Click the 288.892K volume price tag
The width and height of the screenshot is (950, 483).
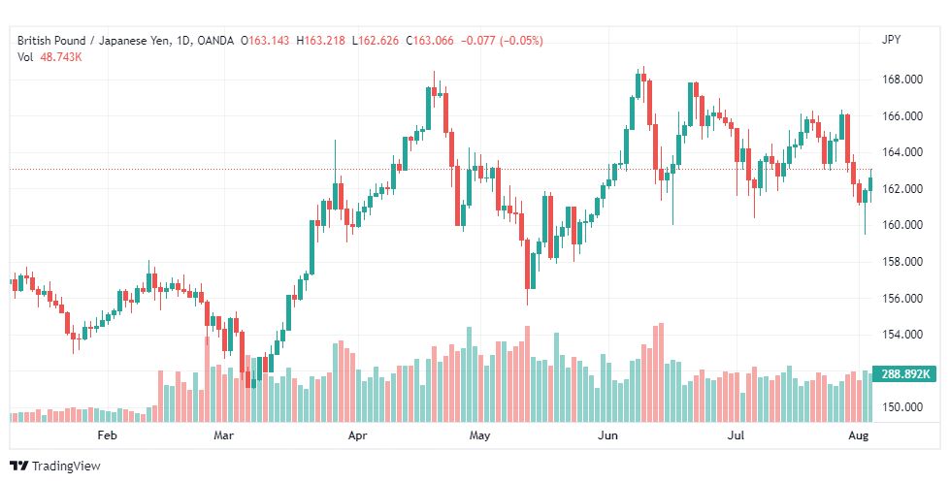tap(904, 374)
